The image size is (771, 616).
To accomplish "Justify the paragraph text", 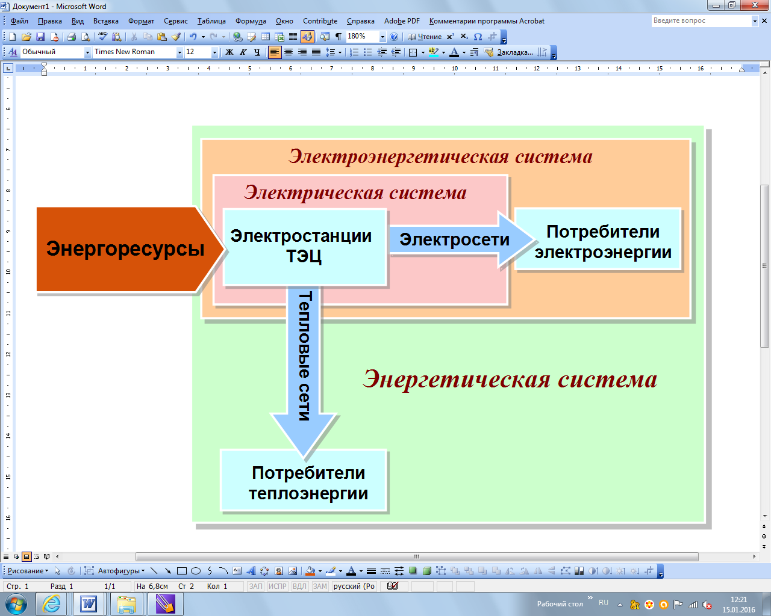I will click(316, 52).
